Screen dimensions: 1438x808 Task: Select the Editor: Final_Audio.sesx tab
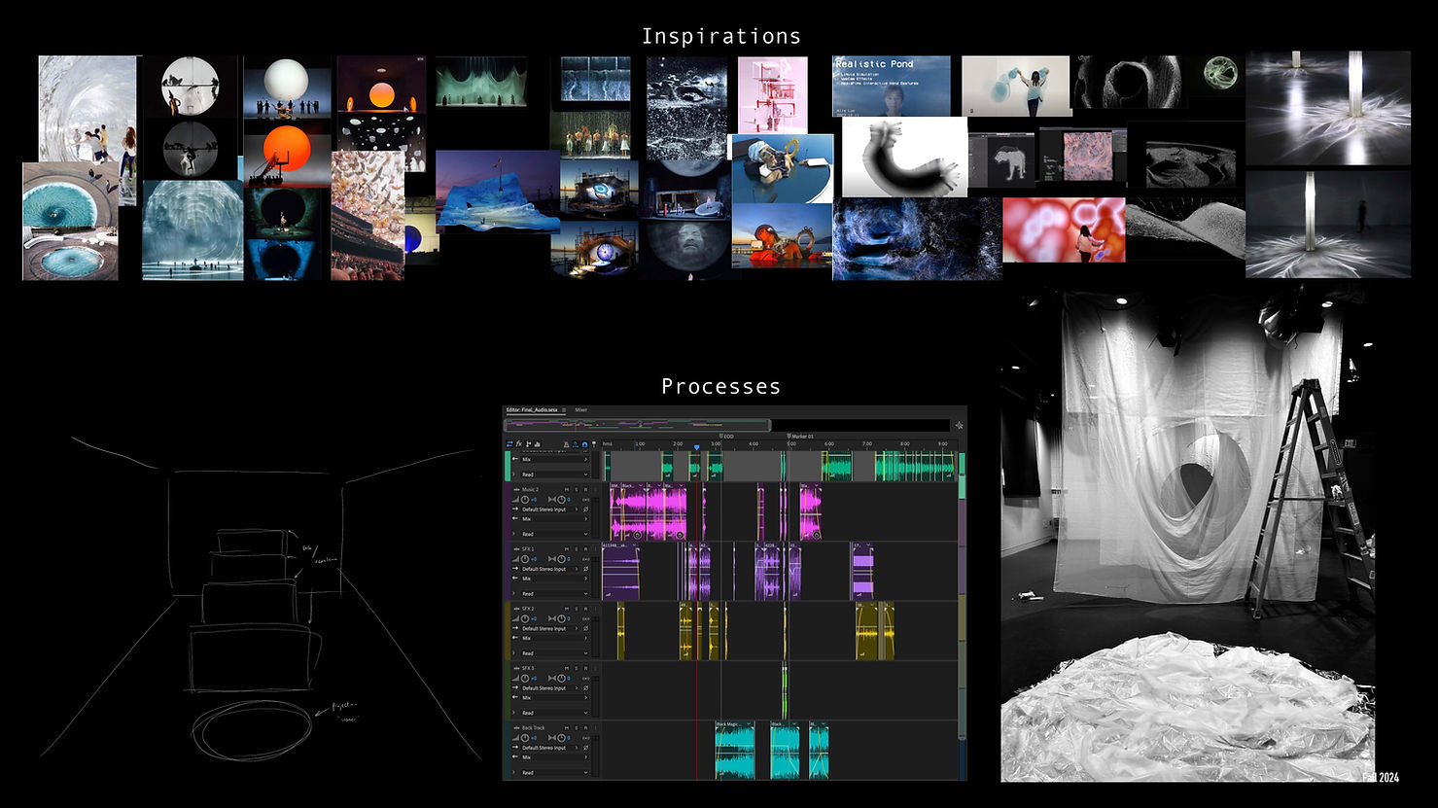pos(532,409)
